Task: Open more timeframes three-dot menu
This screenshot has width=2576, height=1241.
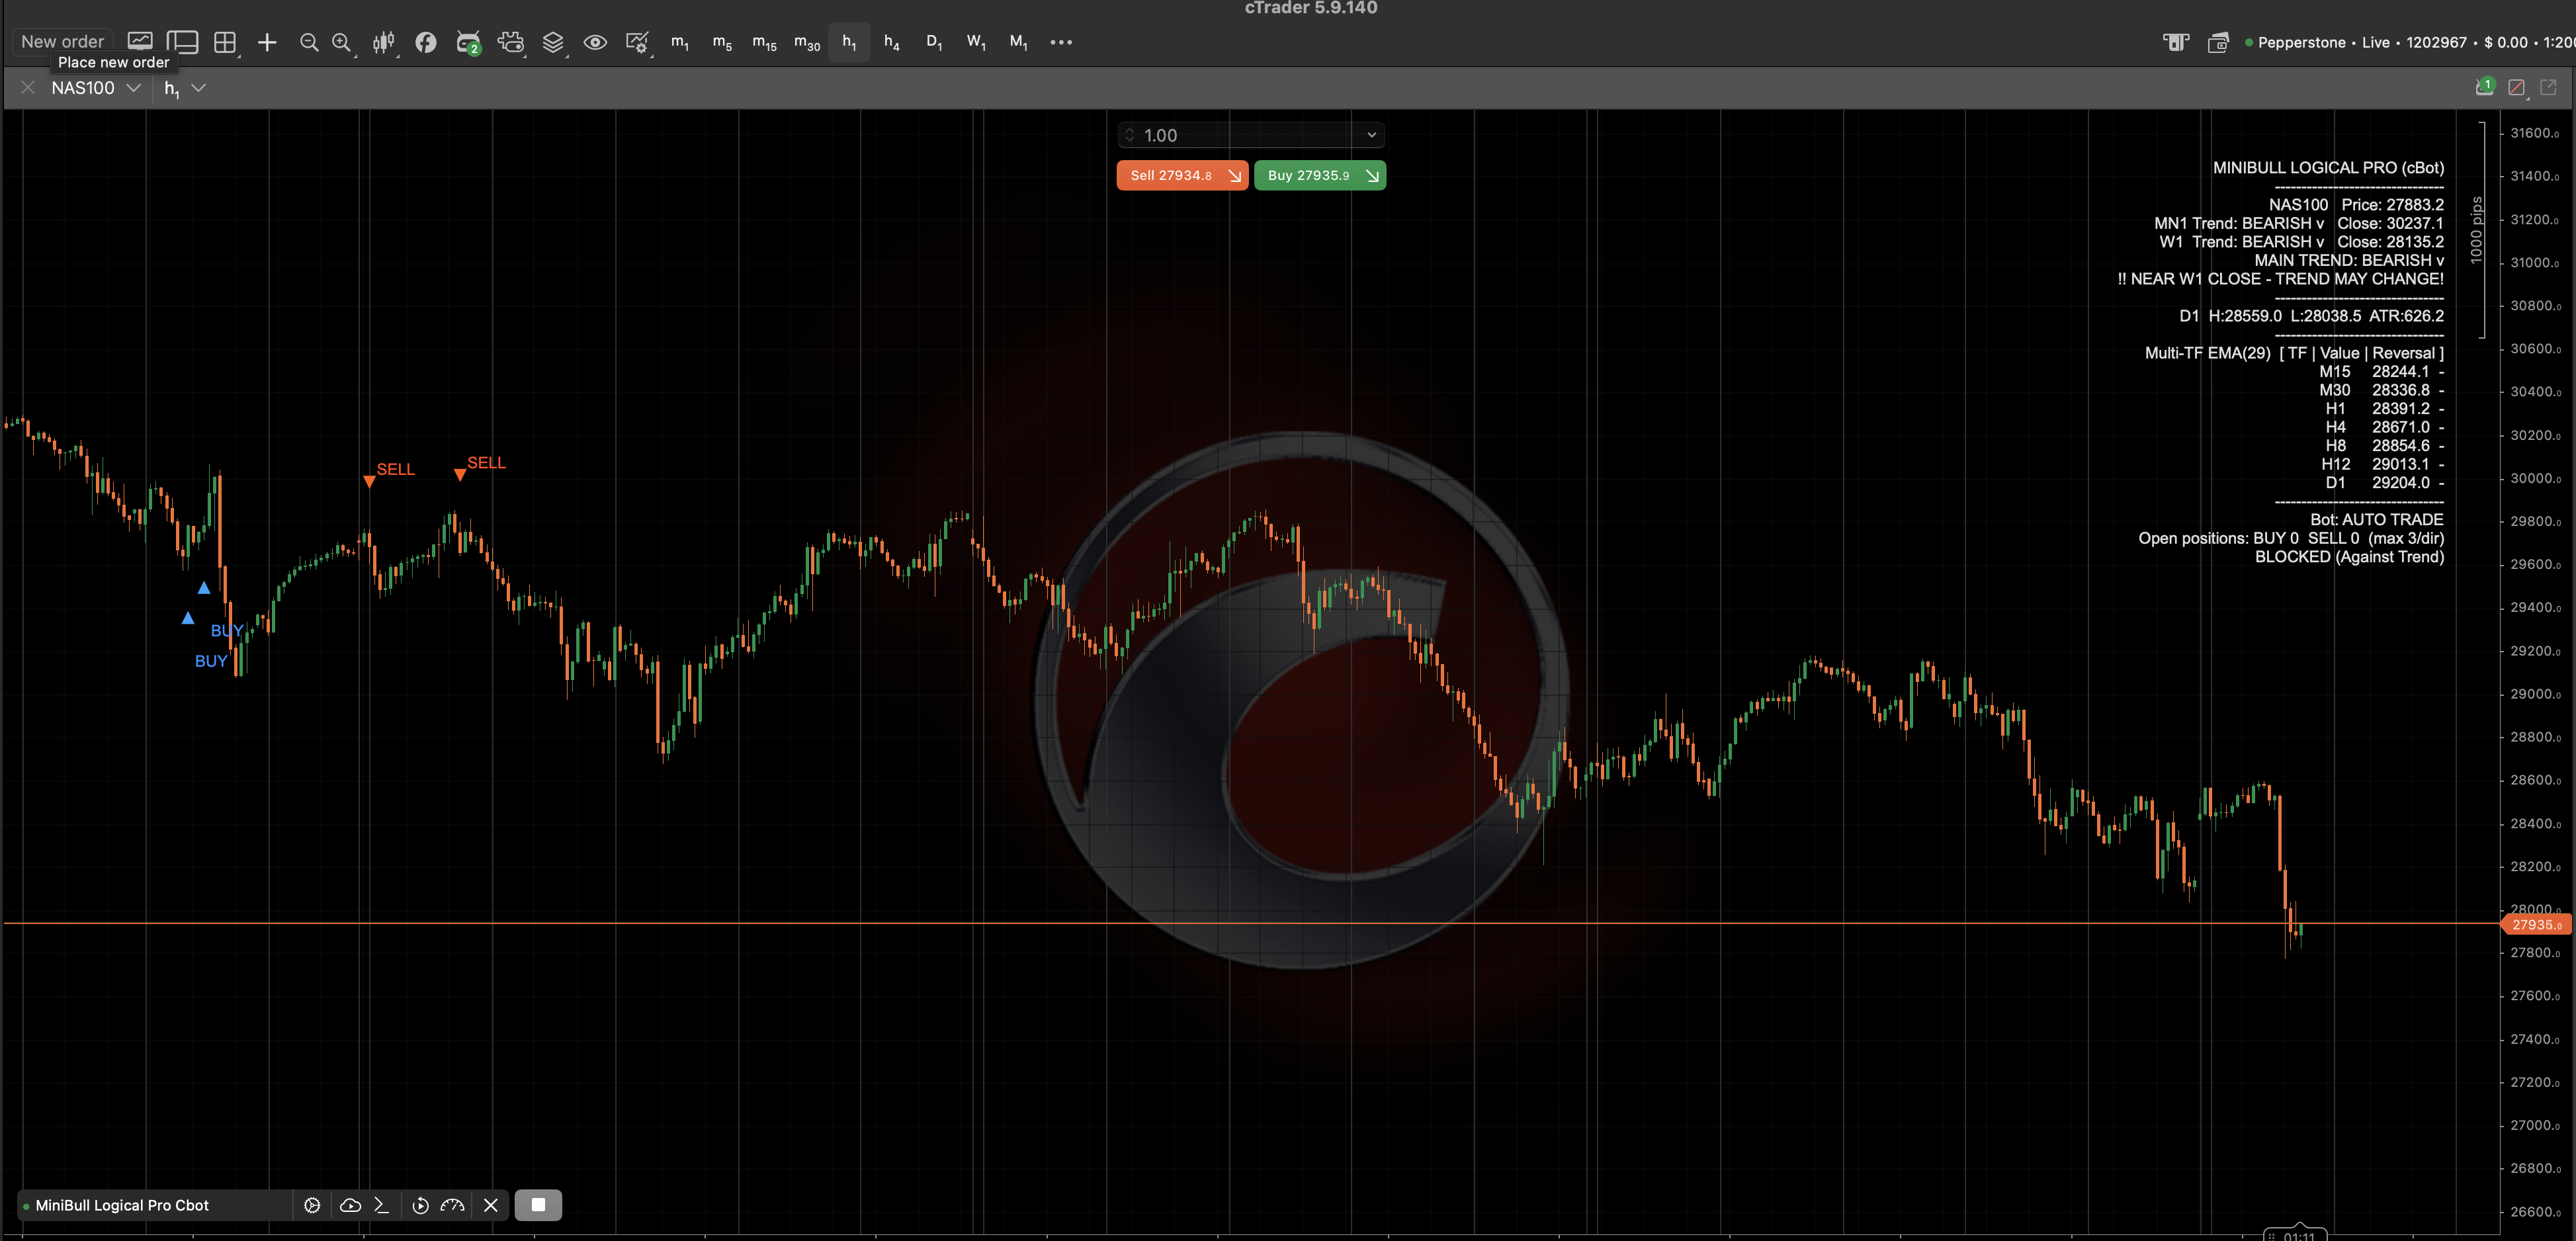Action: (x=1061, y=42)
